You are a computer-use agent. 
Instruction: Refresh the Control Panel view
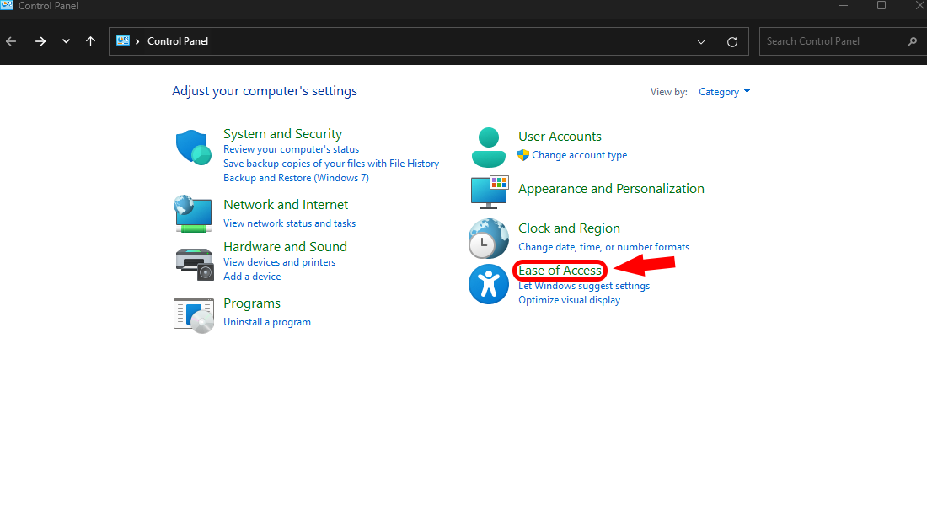pyautogui.click(x=732, y=41)
